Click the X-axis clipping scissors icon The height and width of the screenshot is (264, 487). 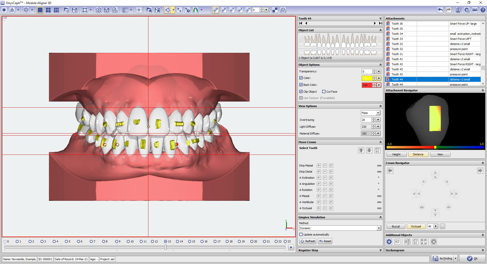tap(224, 10)
